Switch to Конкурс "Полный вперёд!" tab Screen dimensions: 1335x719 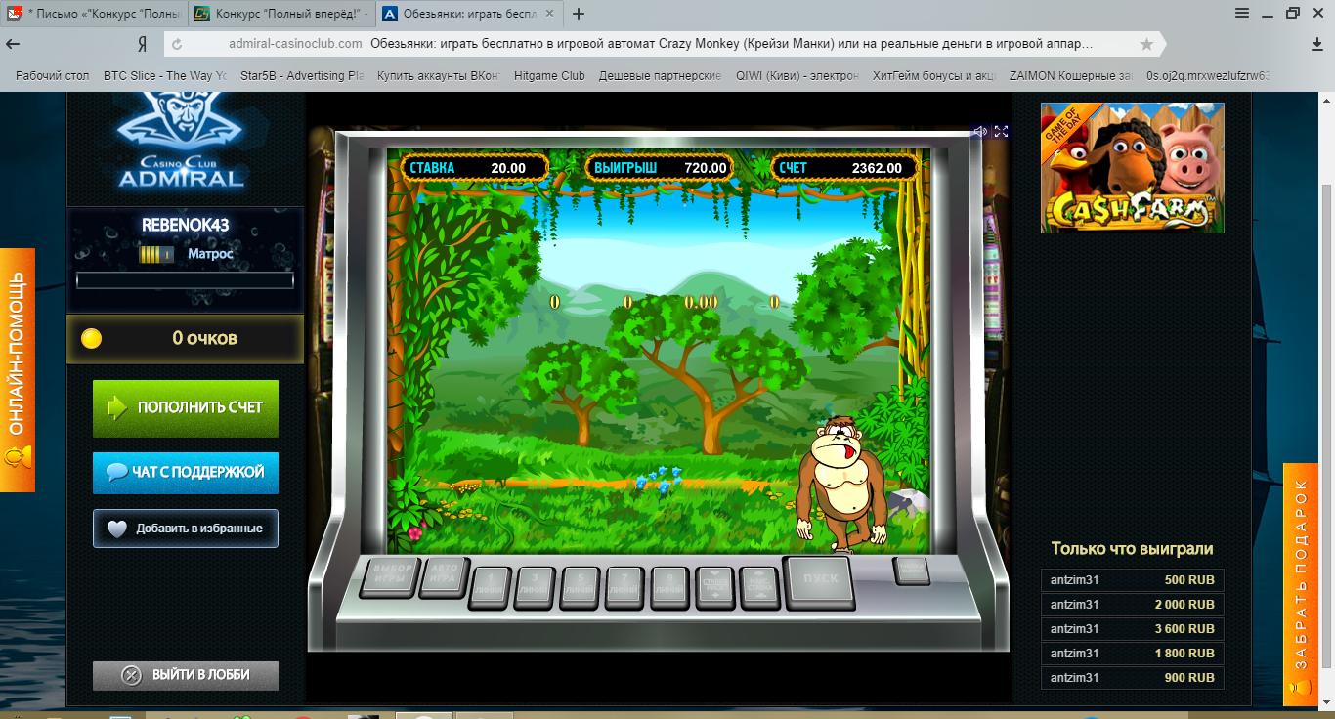tap(281, 14)
